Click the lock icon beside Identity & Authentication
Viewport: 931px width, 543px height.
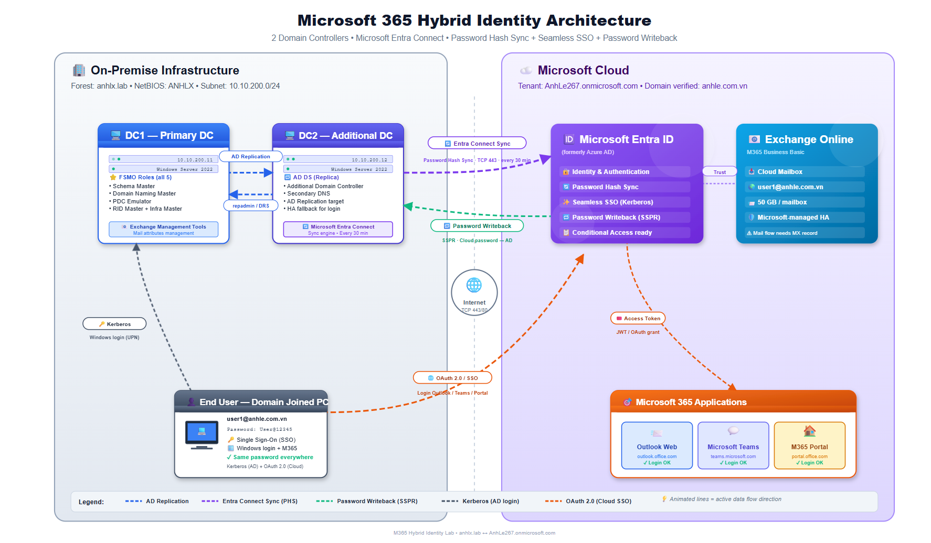coord(566,172)
